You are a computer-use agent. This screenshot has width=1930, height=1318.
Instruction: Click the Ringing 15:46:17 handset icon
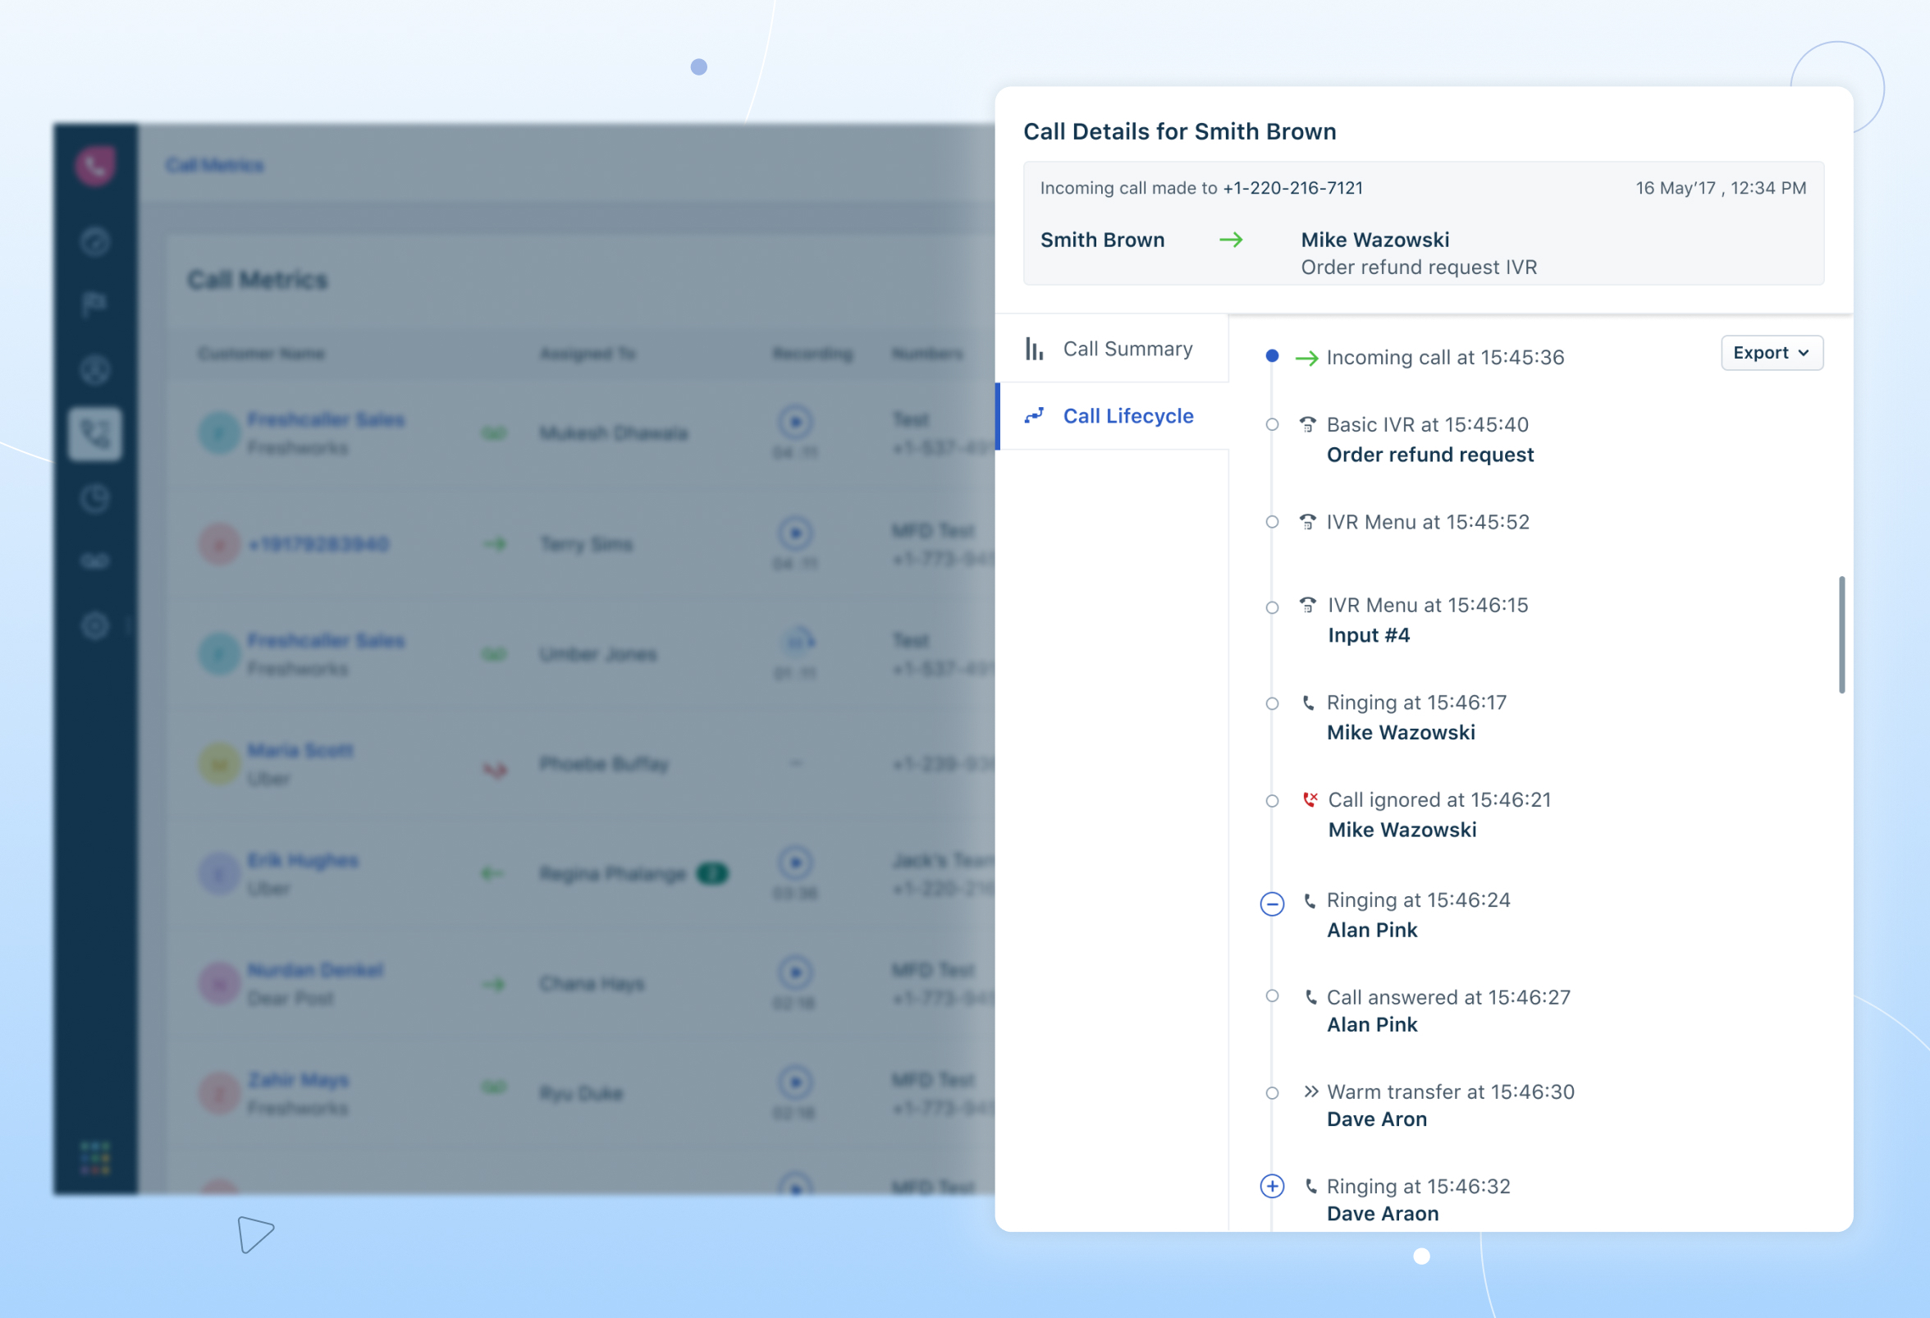point(1308,702)
